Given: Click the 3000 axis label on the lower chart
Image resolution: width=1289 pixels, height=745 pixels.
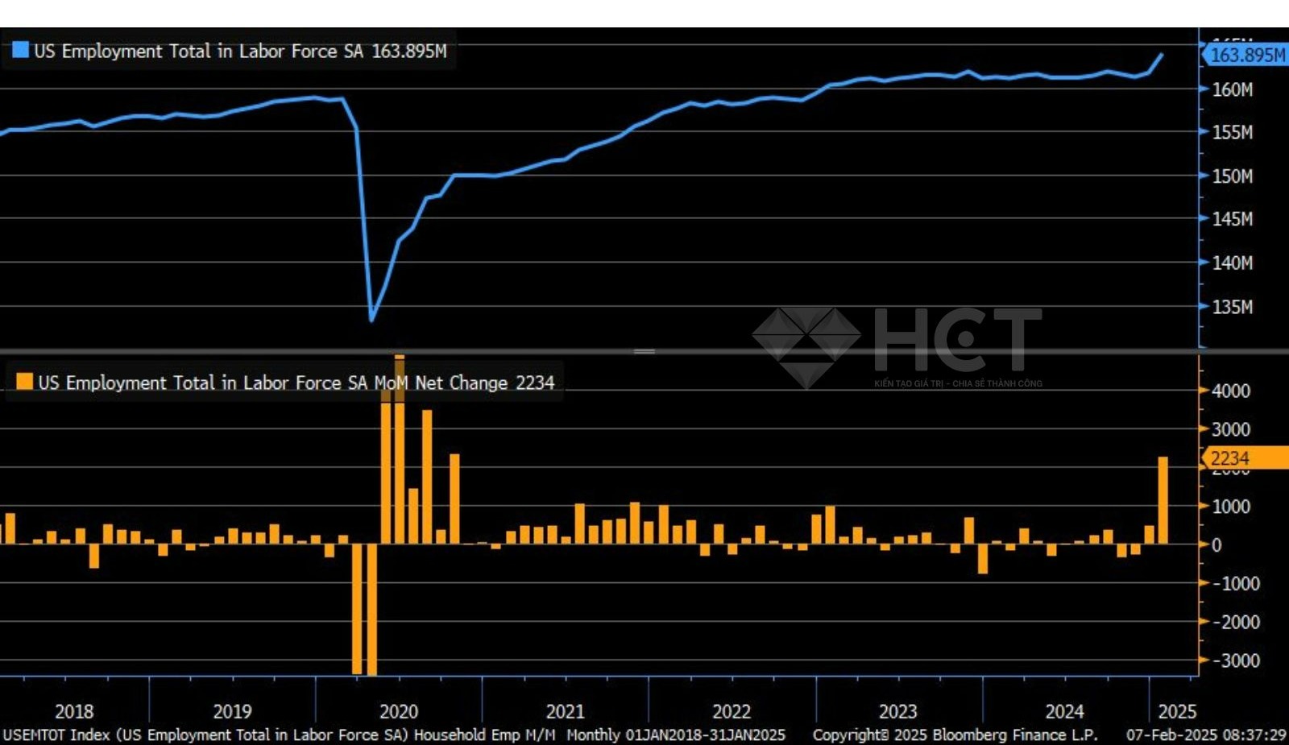Looking at the screenshot, I should point(1231,429).
